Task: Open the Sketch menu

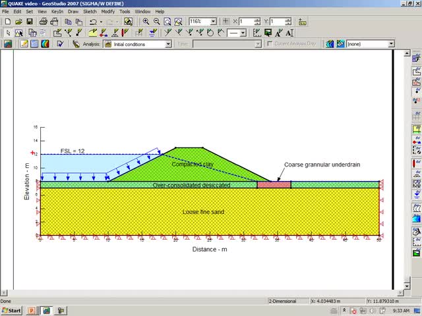Action: coord(90,11)
